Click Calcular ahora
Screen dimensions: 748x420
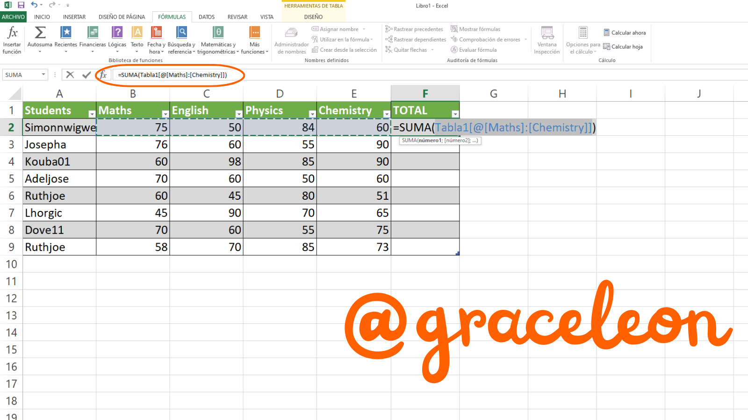[625, 33]
